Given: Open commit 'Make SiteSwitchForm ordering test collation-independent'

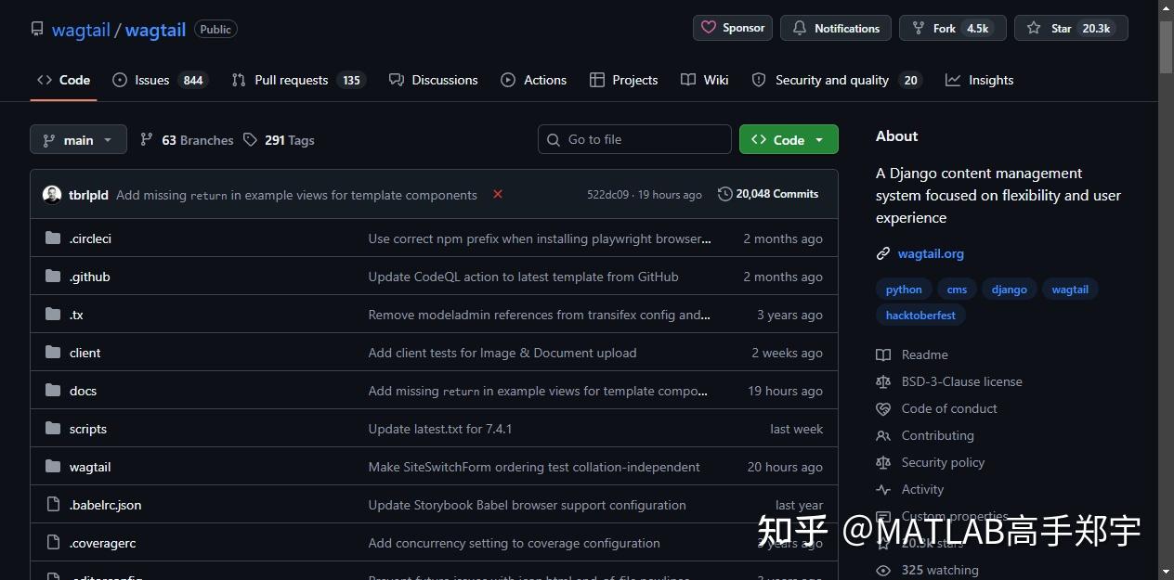Looking at the screenshot, I should [x=534, y=467].
